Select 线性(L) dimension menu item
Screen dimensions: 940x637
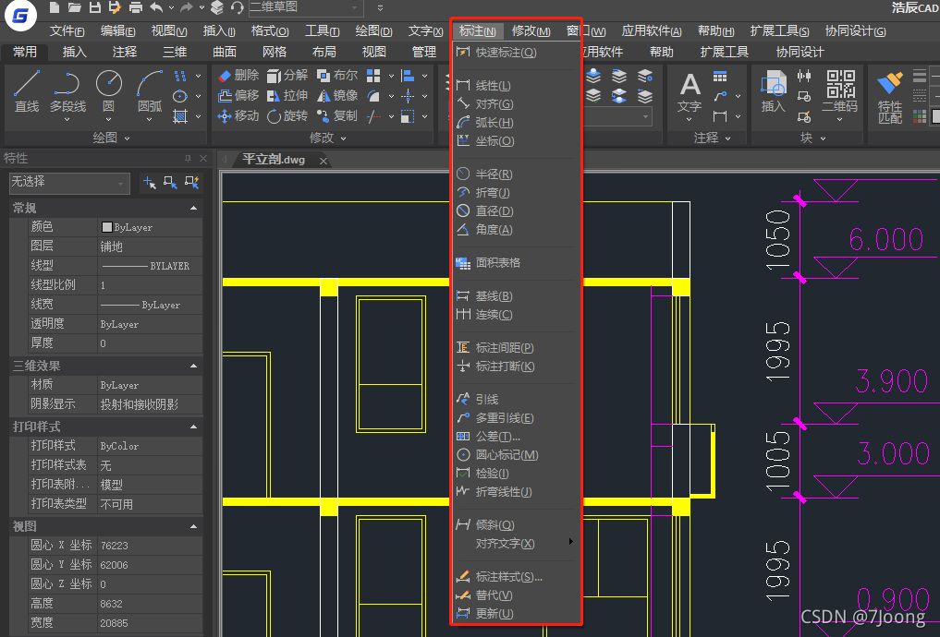click(x=517, y=86)
